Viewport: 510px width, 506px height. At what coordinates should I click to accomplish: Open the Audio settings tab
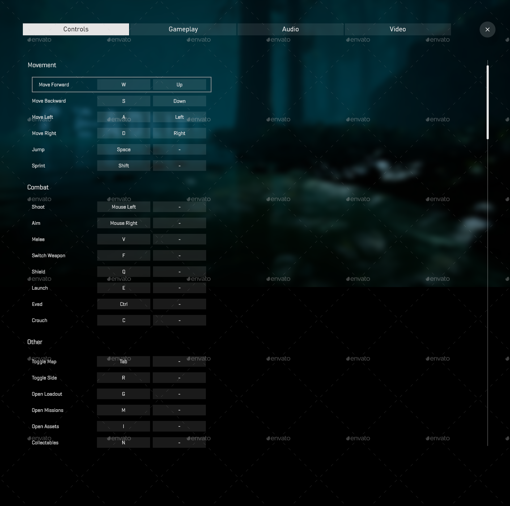[290, 29]
